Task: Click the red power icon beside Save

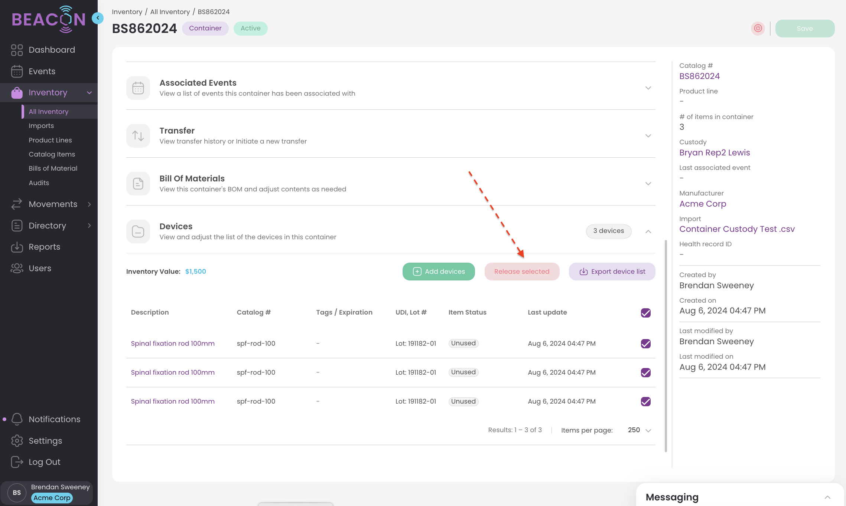Action: click(x=758, y=28)
